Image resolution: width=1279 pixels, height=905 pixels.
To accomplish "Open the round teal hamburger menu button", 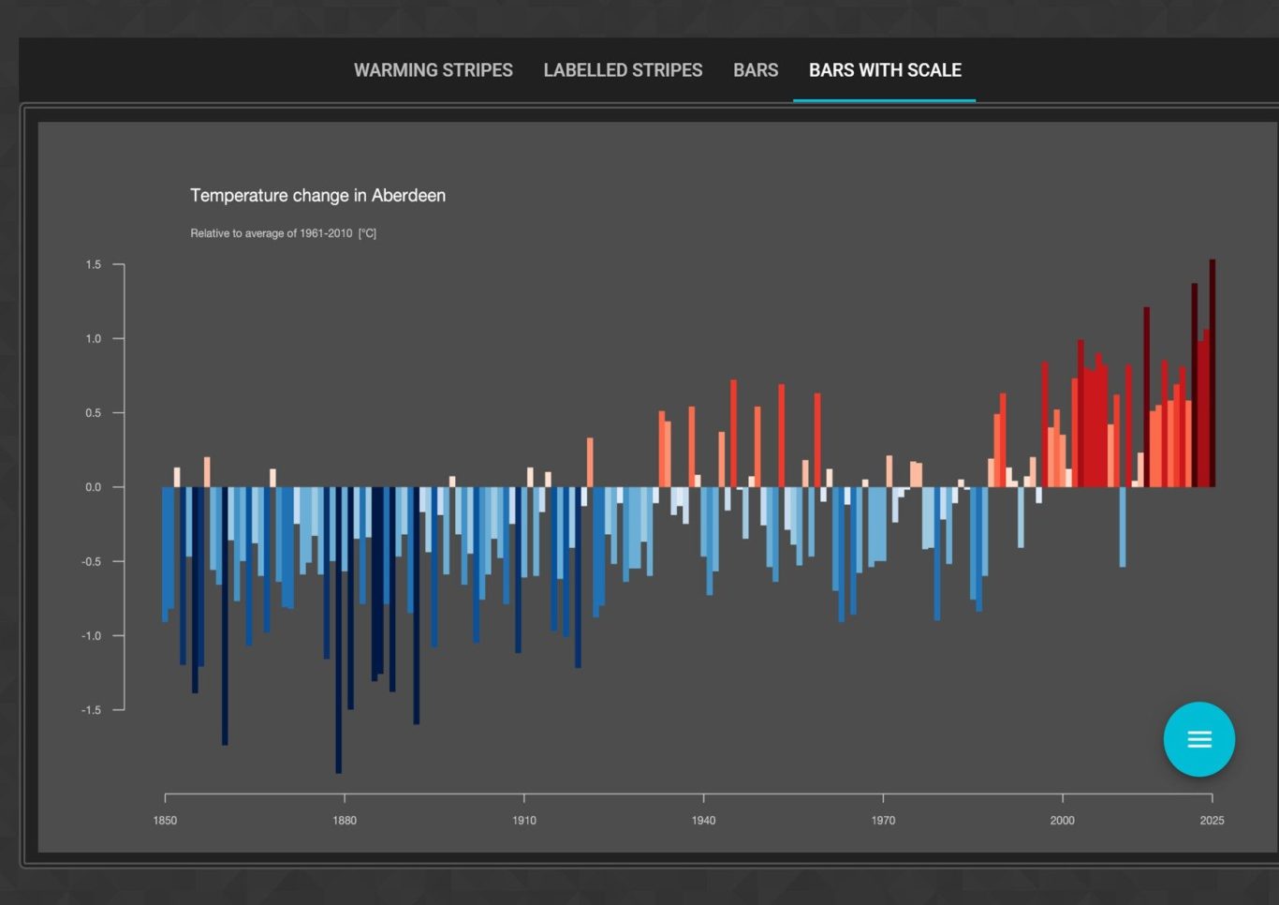I will pyautogui.click(x=1198, y=739).
